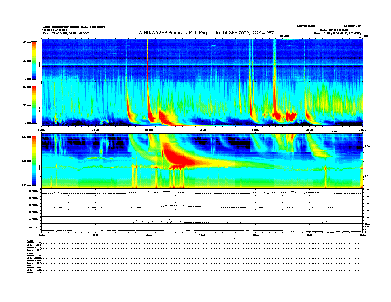
Task: Click the RAD1 intensity color bar
Action: point(34,105)
